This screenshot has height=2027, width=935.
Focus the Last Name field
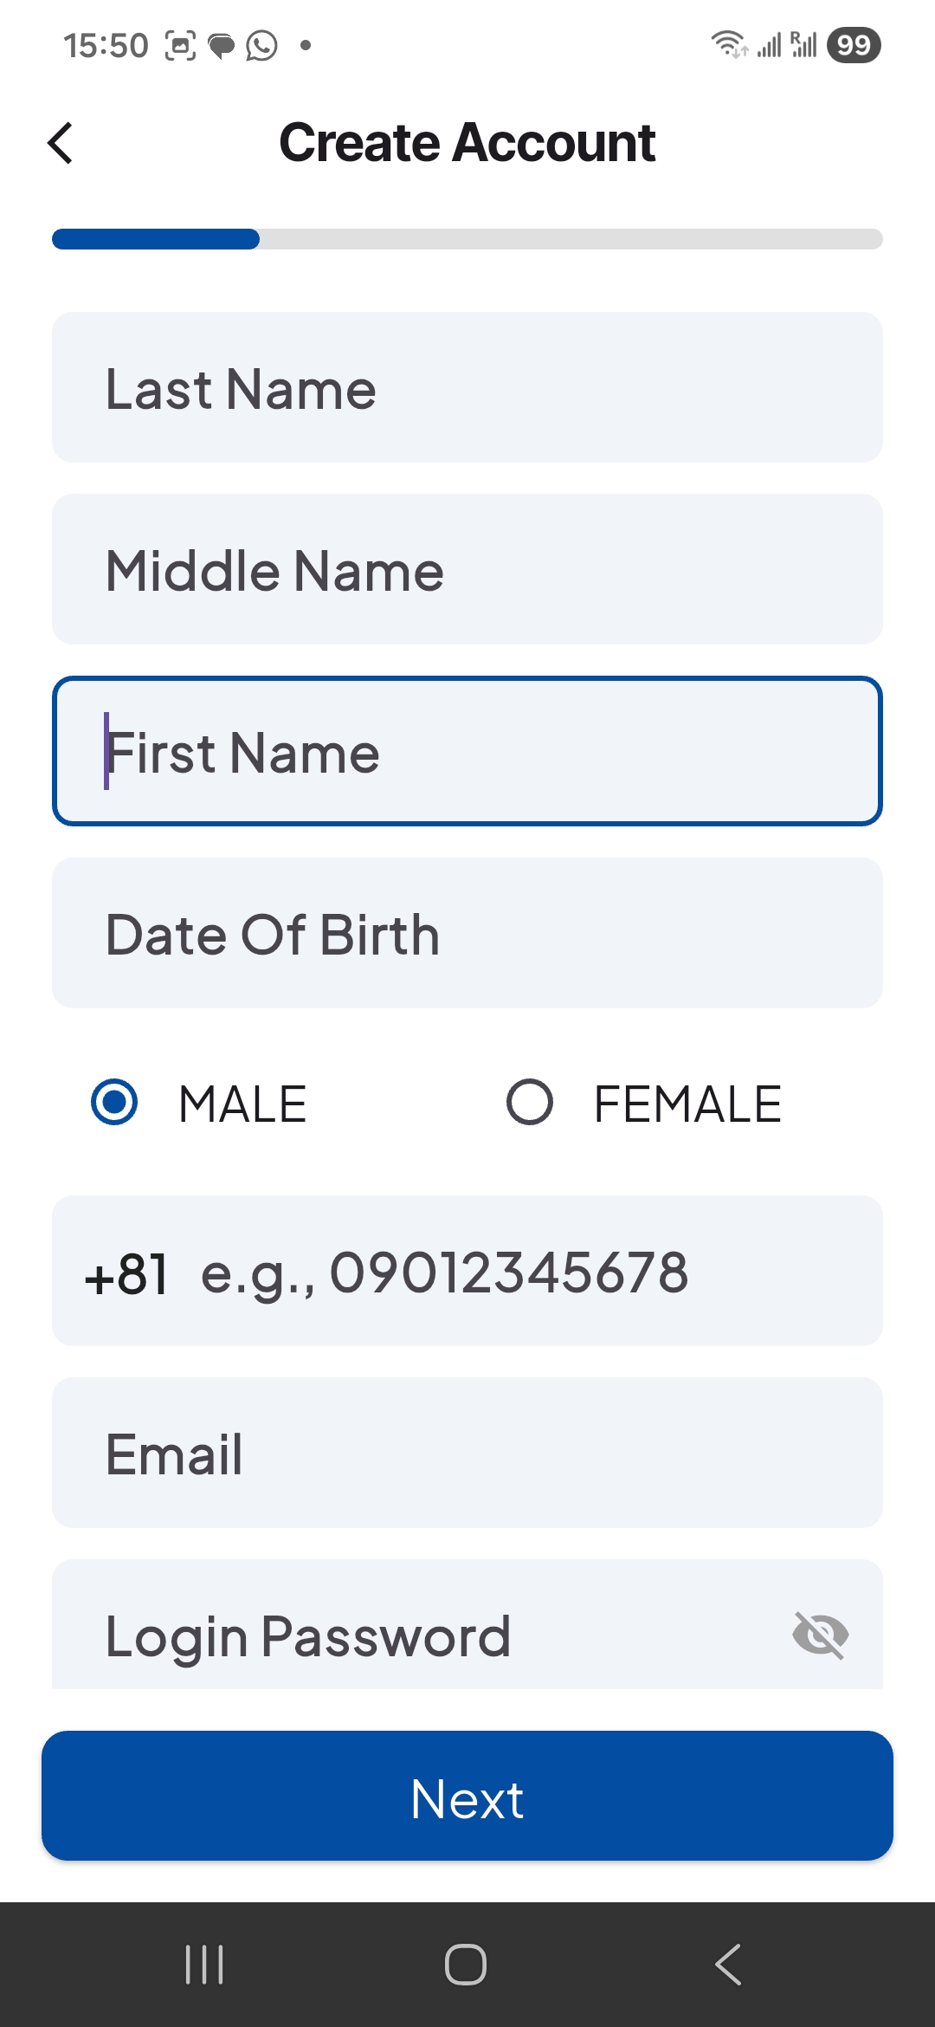(x=467, y=386)
